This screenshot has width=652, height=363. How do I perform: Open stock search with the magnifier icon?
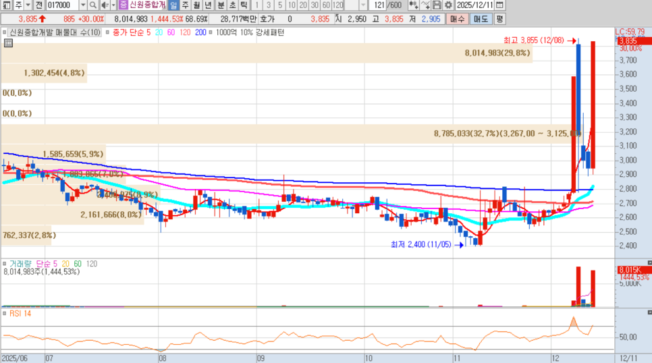(92, 5)
